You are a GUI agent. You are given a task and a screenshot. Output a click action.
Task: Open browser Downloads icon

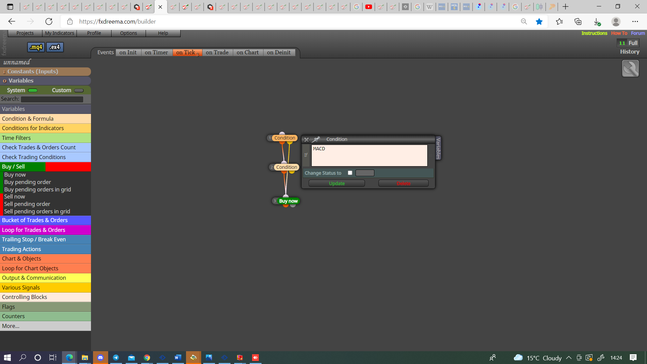[x=597, y=22]
